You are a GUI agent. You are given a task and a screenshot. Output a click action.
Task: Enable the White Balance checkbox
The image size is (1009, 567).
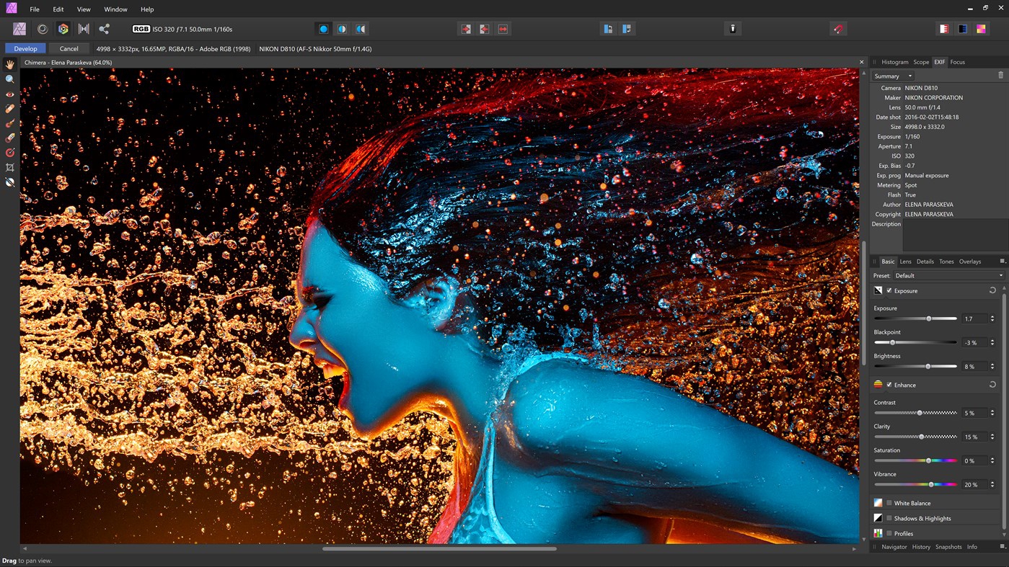[889, 503]
